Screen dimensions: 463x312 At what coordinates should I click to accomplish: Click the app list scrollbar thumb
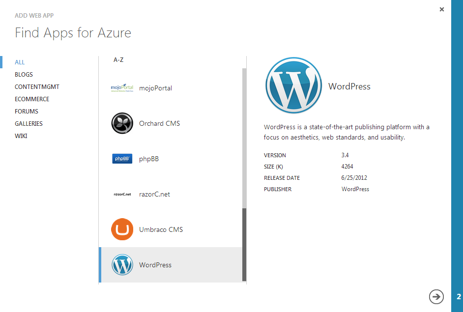click(244, 245)
